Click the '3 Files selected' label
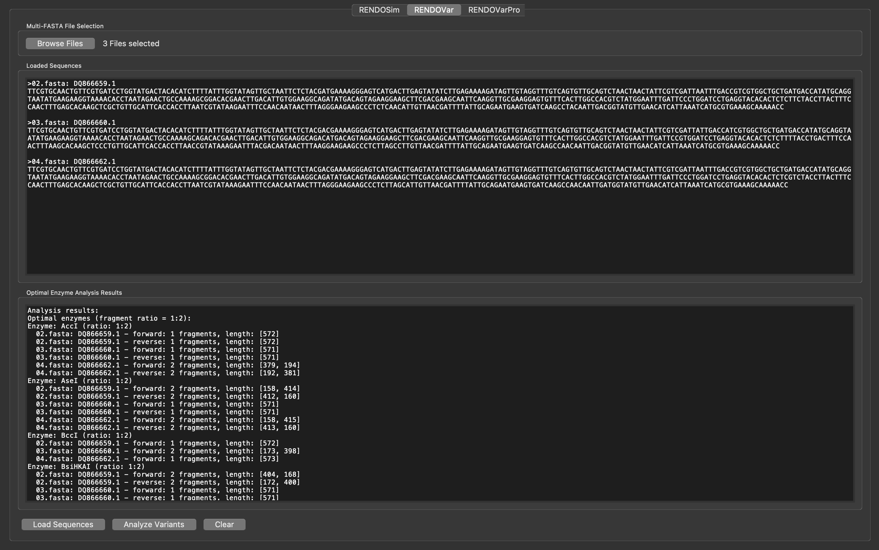Screen dimensions: 879x550 [131, 43]
